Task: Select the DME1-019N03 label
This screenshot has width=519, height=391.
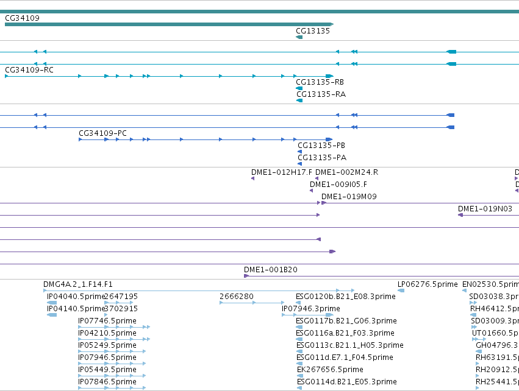Action: click(485, 210)
